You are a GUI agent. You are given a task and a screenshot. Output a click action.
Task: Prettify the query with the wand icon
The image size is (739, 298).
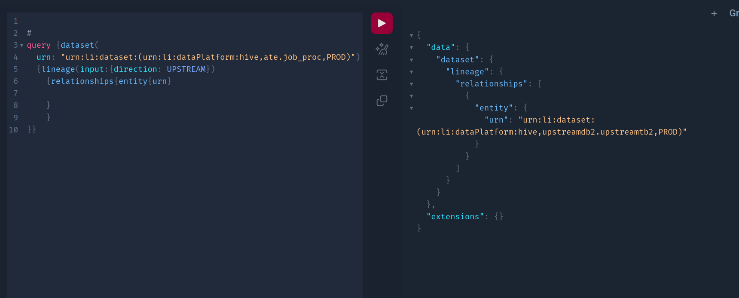coord(382,49)
